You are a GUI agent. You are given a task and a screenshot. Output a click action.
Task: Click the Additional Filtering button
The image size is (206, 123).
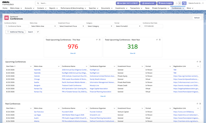pos(15,32)
